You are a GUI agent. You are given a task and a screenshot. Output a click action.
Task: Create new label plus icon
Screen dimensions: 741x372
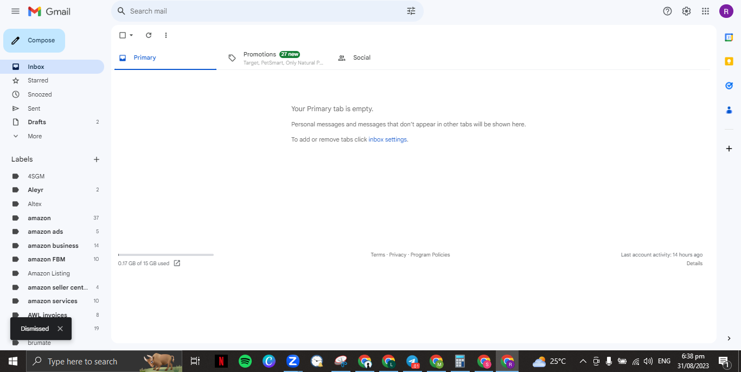click(x=97, y=159)
